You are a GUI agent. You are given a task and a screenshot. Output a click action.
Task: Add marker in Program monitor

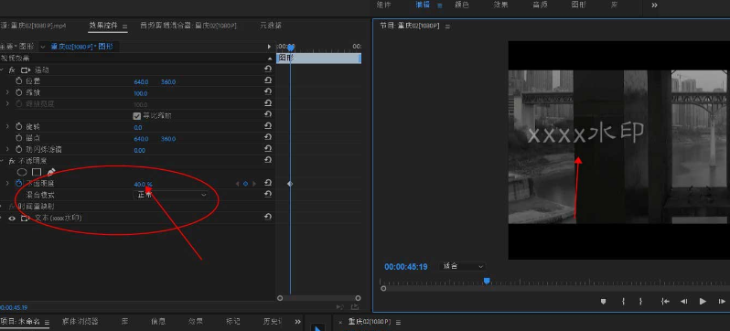coord(604,302)
